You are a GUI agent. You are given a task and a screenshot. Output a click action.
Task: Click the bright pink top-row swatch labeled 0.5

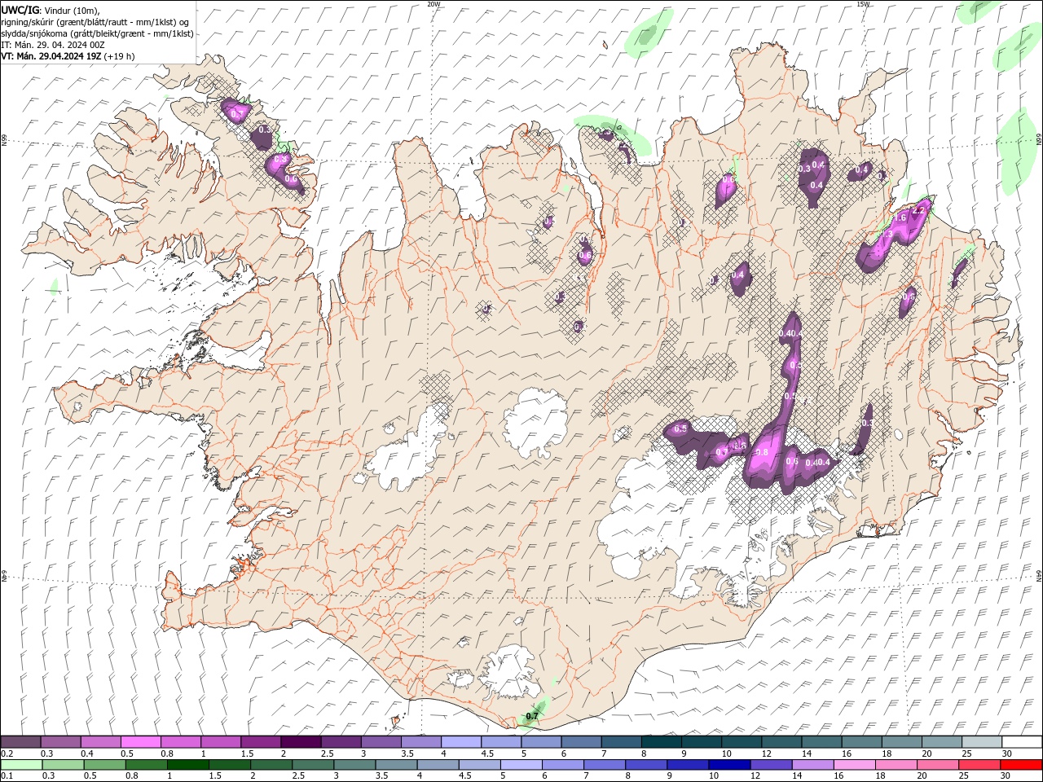click(140, 741)
